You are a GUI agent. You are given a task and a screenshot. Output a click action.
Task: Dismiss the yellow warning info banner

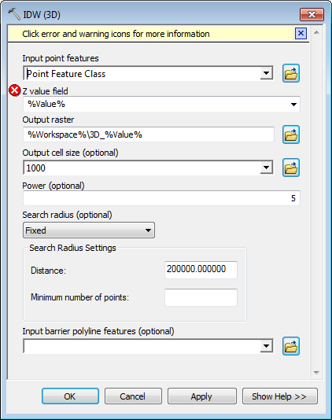pos(301,34)
